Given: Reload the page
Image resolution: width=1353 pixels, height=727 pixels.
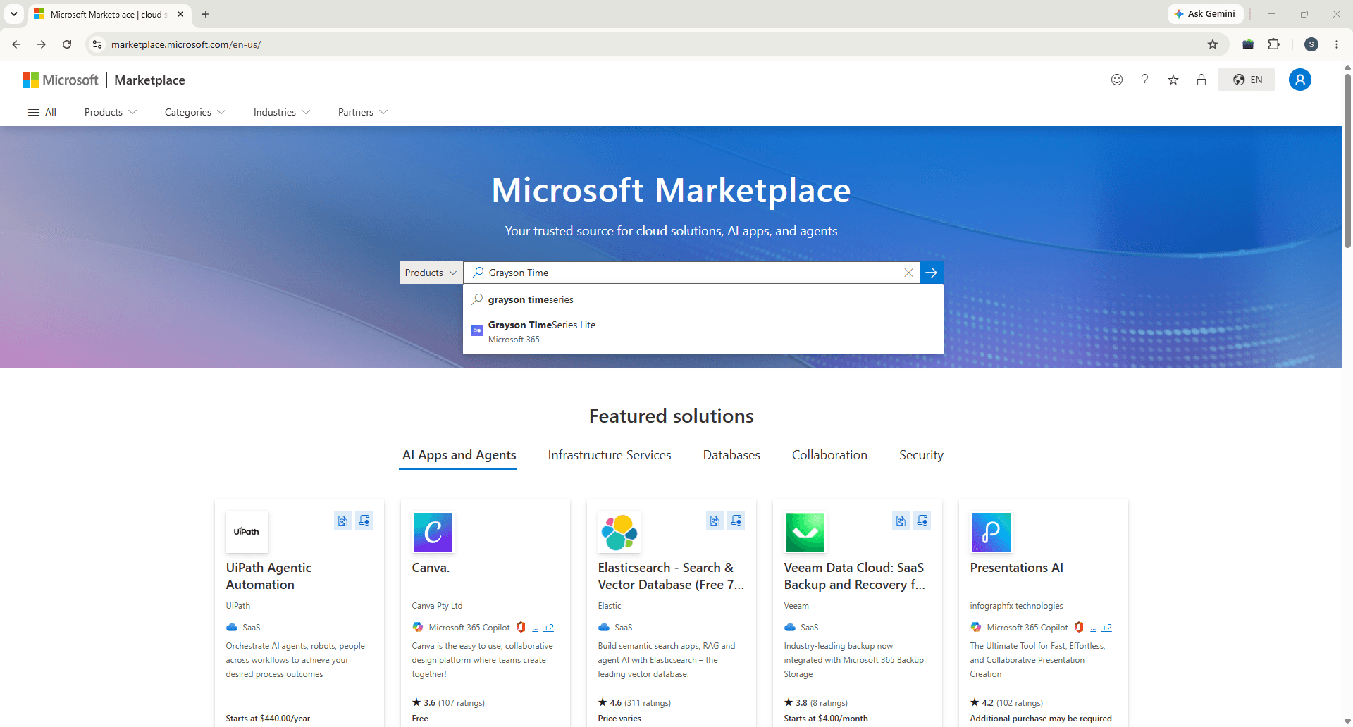Looking at the screenshot, I should tap(67, 44).
